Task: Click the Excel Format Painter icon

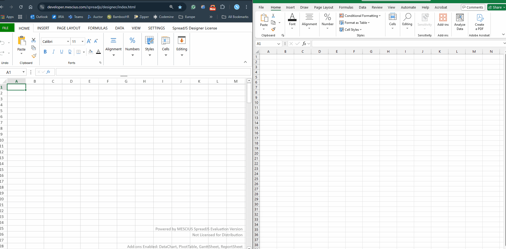Action: tap(273, 29)
